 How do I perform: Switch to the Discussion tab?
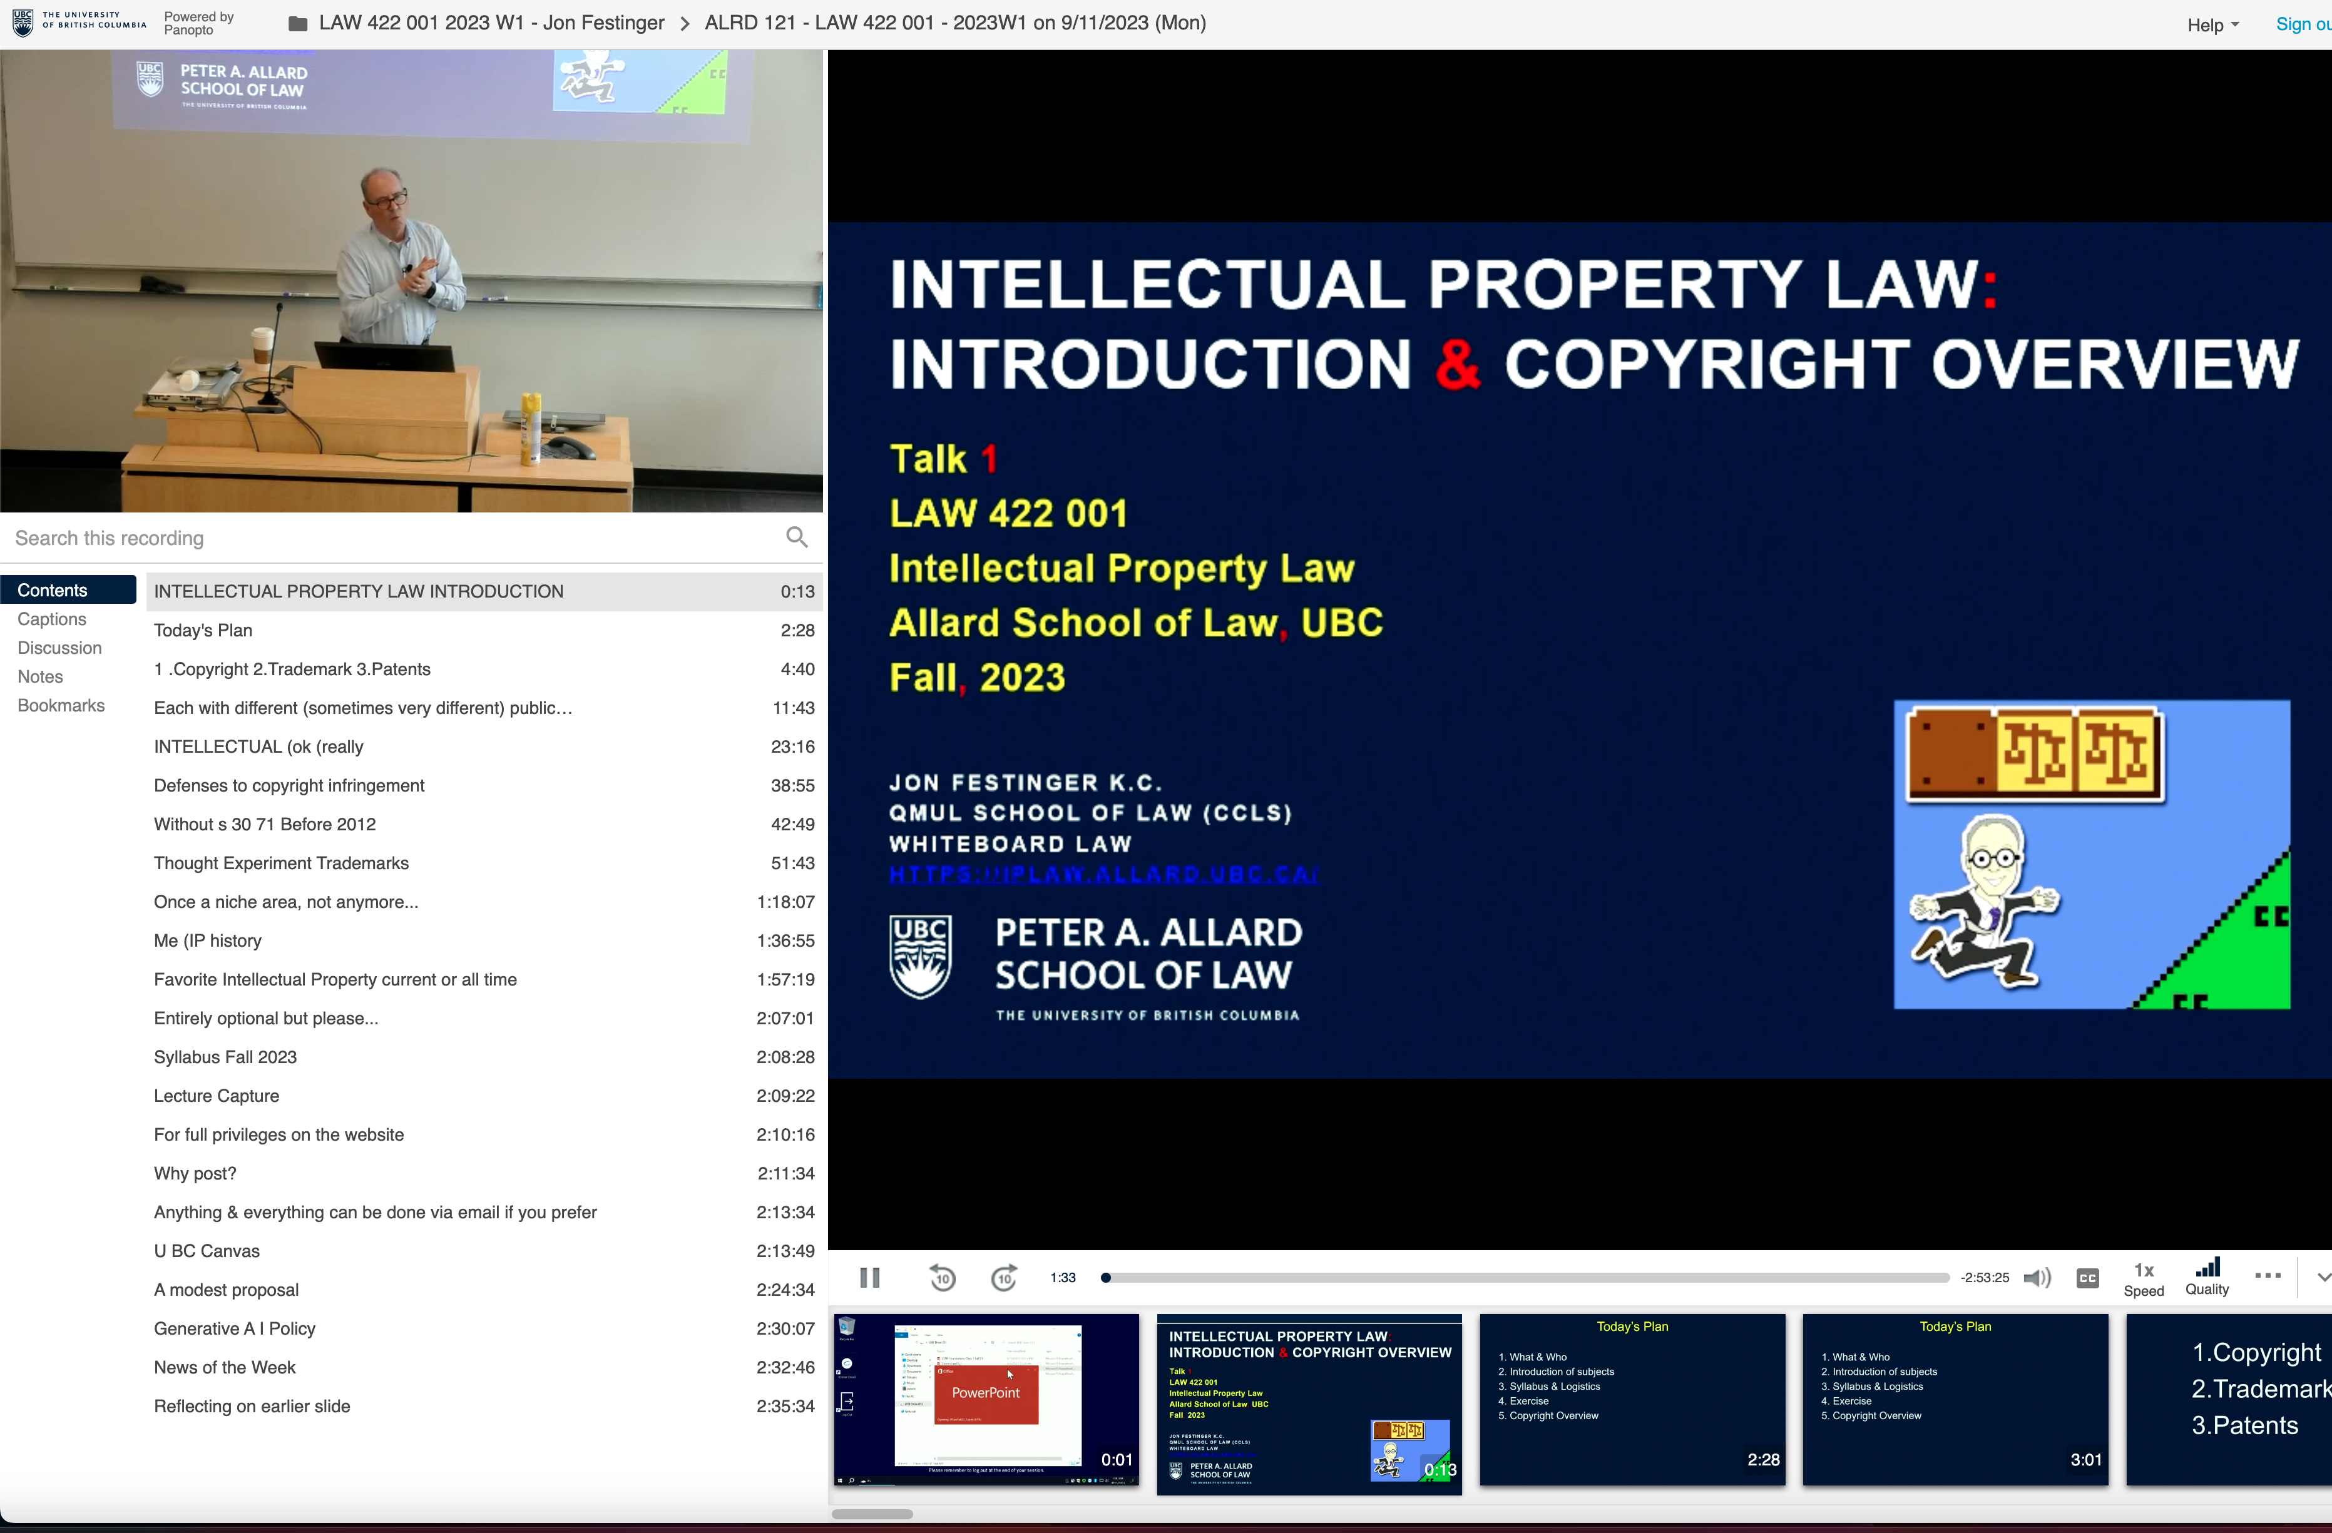(x=59, y=648)
